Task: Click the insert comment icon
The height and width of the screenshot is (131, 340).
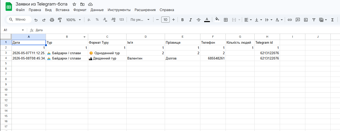Action: pos(298,20)
